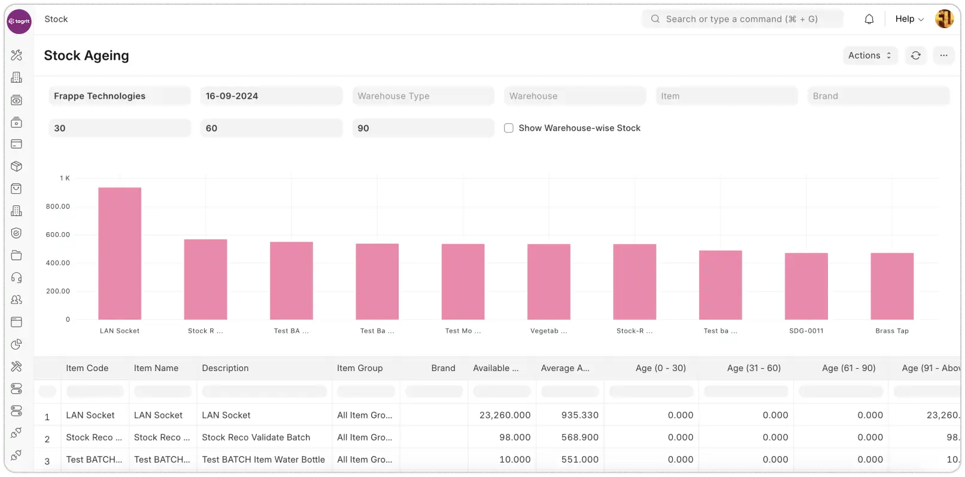Enable Show Warehouse-wise Stock checkbox
The width and height of the screenshot is (965, 477).
tap(509, 128)
